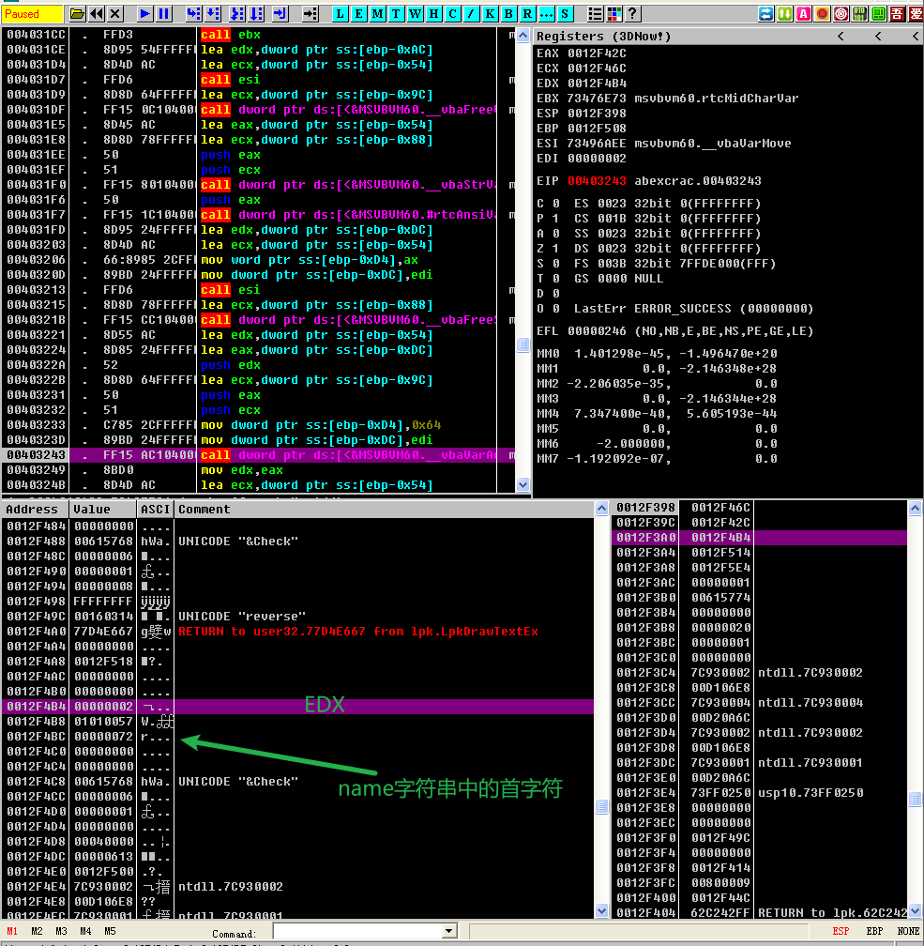The image size is (924, 946).
Task: Click the green layout window plugin icon
Action: click(878, 13)
